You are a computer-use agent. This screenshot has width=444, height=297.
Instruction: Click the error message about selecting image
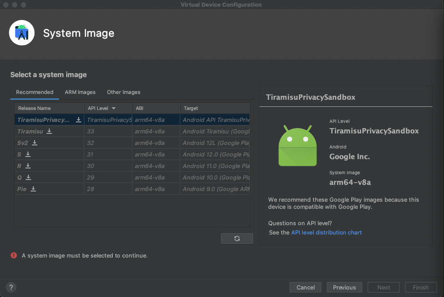click(85, 255)
